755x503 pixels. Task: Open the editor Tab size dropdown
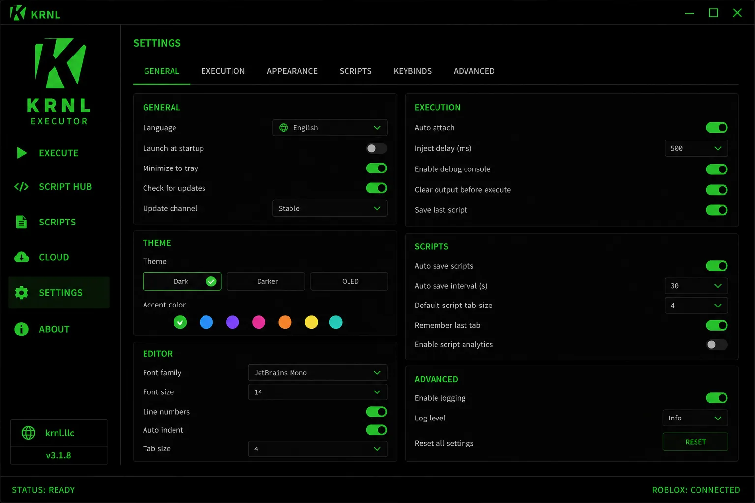pyautogui.click(x=318, y=449)
